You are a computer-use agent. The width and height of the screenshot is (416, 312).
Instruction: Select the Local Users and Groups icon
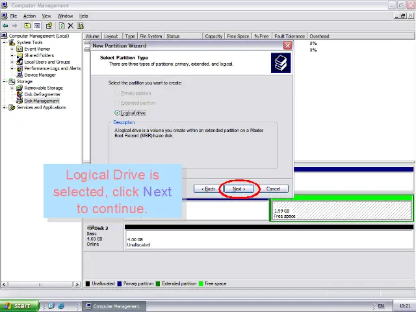19,62
